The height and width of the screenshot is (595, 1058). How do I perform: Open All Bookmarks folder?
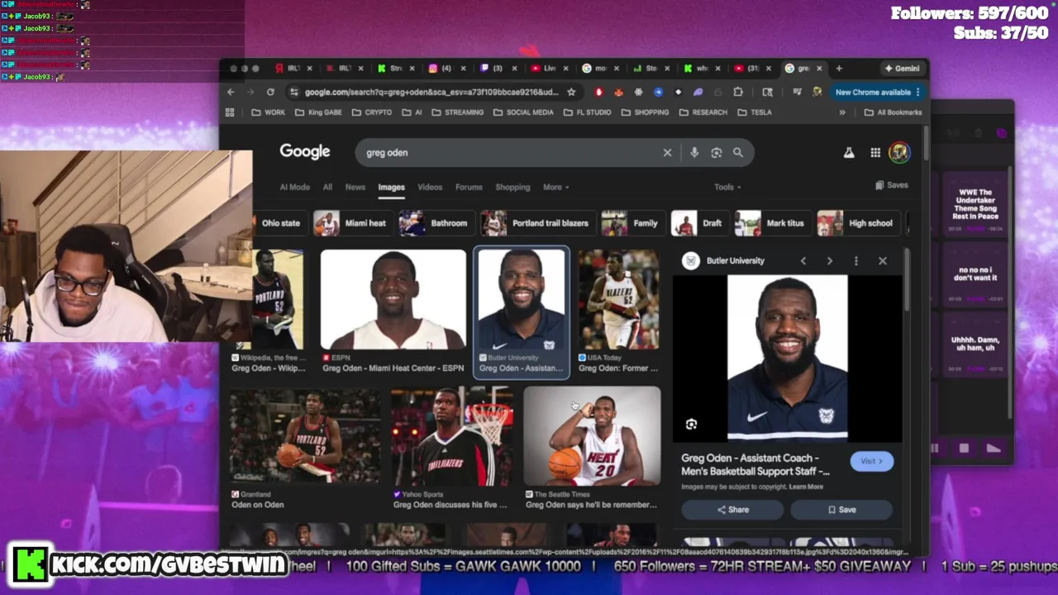point(893,112)
